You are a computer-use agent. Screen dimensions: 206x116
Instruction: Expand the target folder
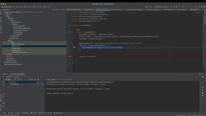pos(5,54)
